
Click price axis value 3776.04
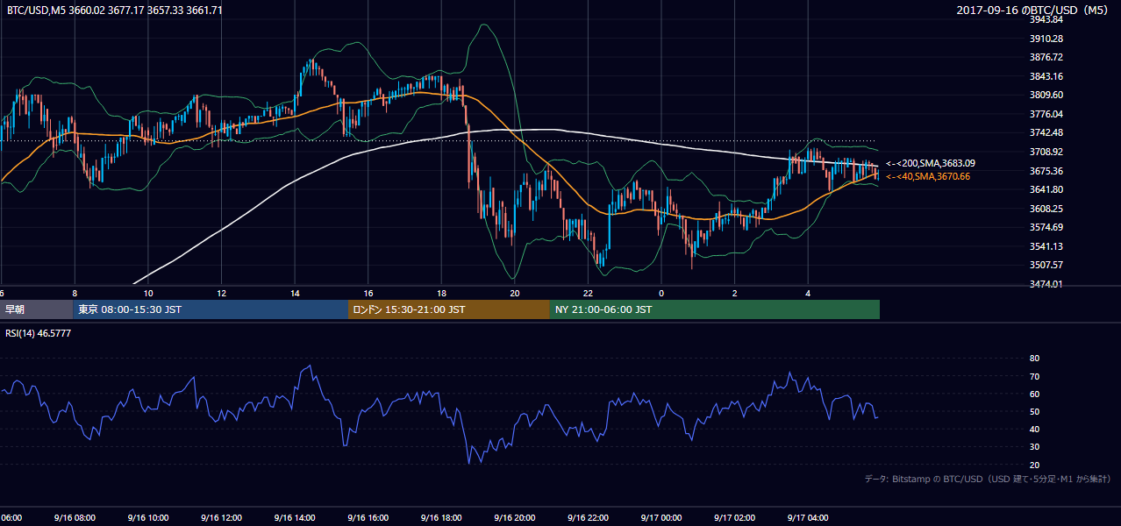1046,114
